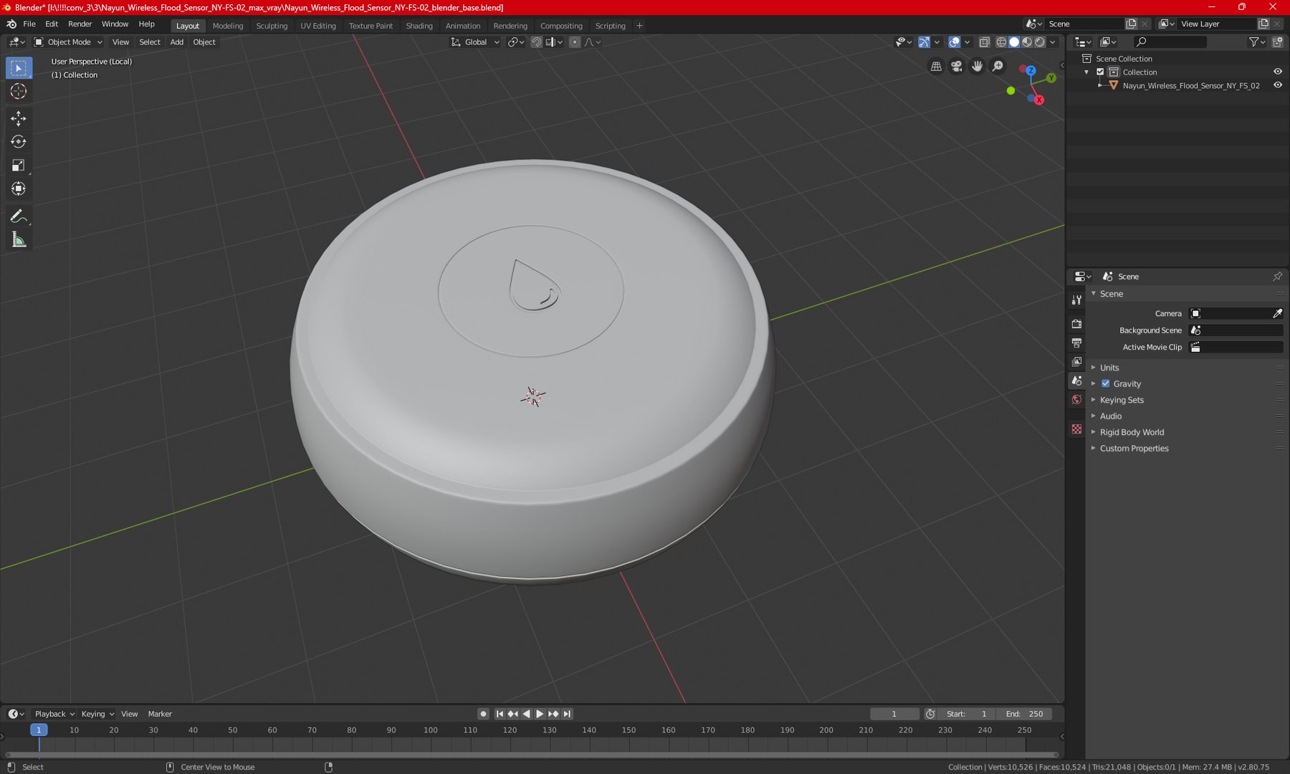Expand the Units panel

pos(1109,368)
